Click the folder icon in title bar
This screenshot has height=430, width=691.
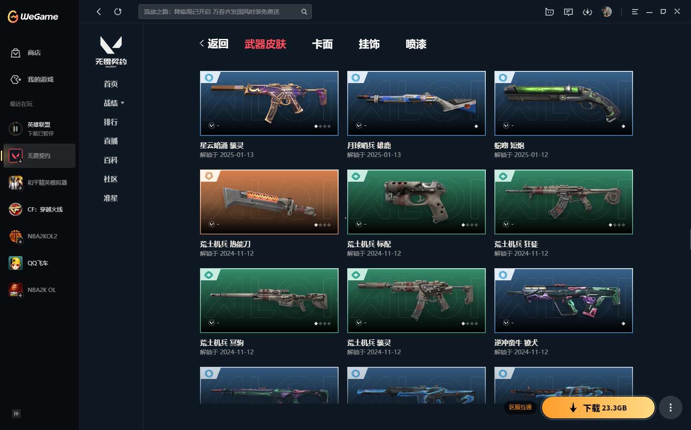click(x=549, y=12)
